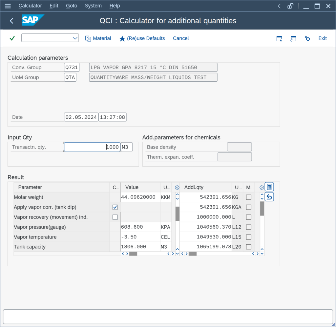This screenshot has width=336, height=327.
Task: Click the lock/unlock session icon
Action: pos(290,6)
